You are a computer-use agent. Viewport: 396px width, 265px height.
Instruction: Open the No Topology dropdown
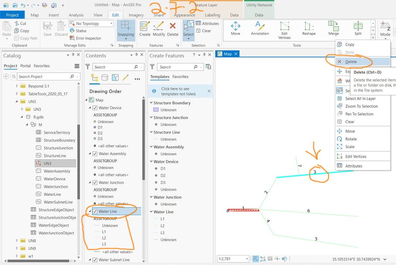point(91,23)
